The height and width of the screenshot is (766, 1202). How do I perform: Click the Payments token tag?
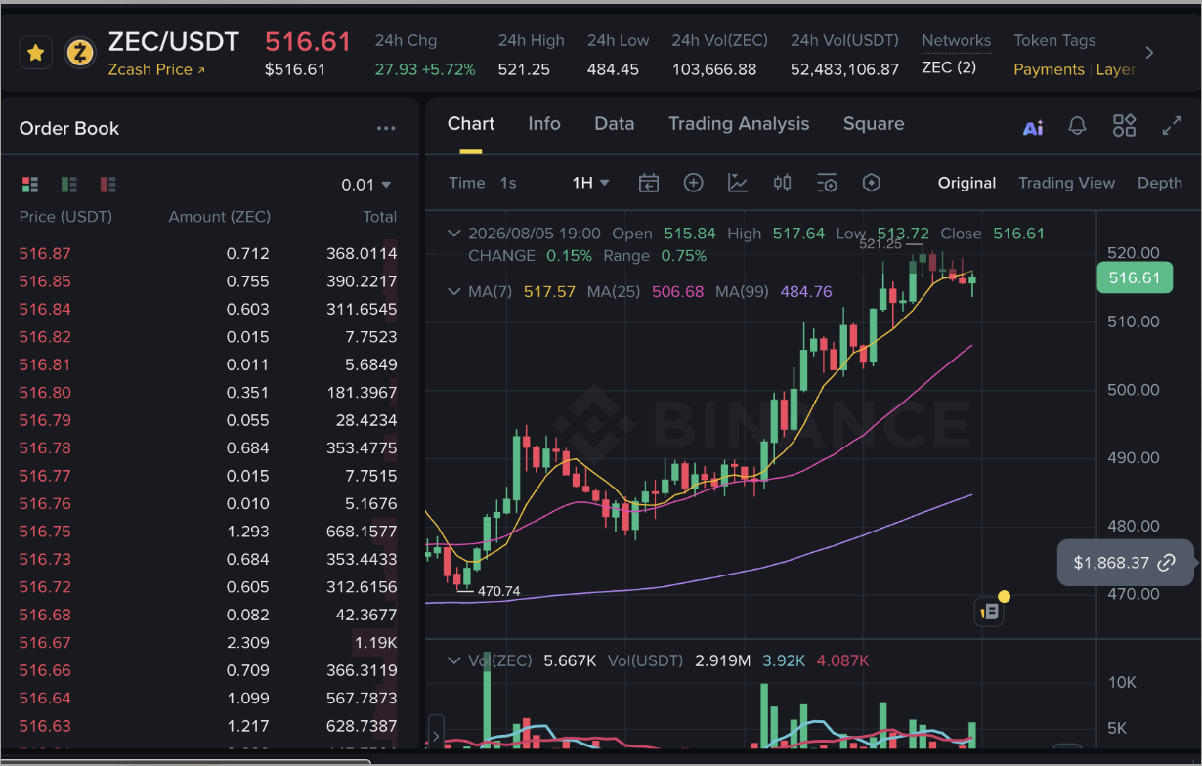point(1049,69)
